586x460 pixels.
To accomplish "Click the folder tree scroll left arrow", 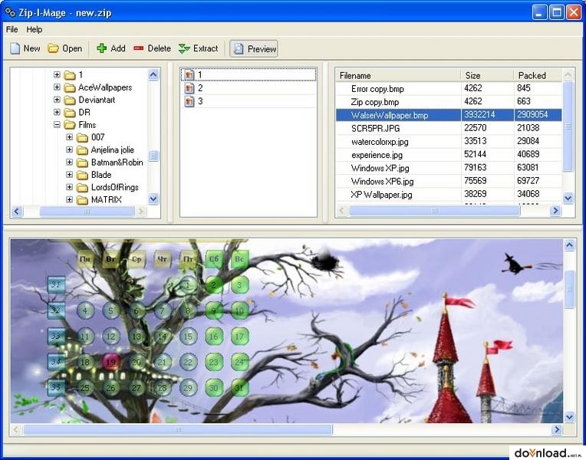I will click(x=16, y=212).
